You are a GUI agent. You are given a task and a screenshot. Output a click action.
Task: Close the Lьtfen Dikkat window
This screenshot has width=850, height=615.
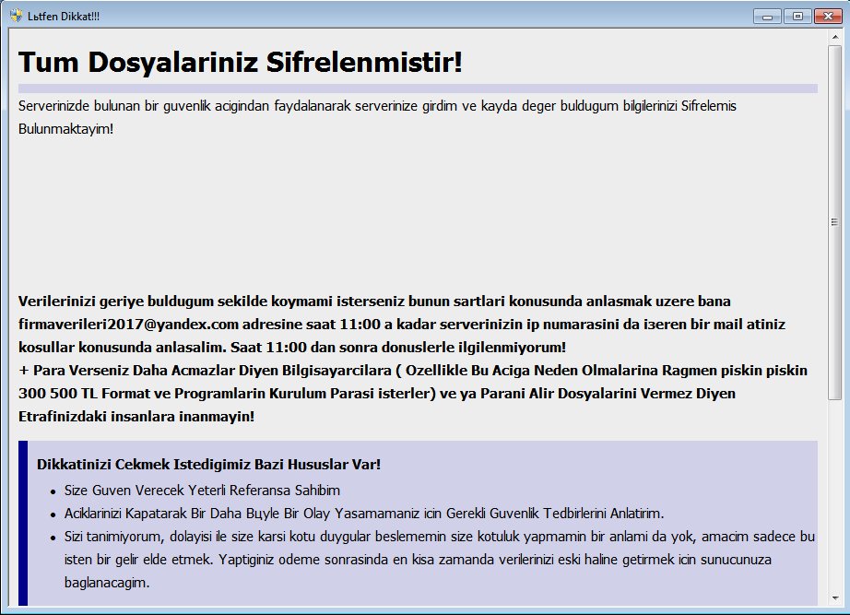tap(828, 17)
